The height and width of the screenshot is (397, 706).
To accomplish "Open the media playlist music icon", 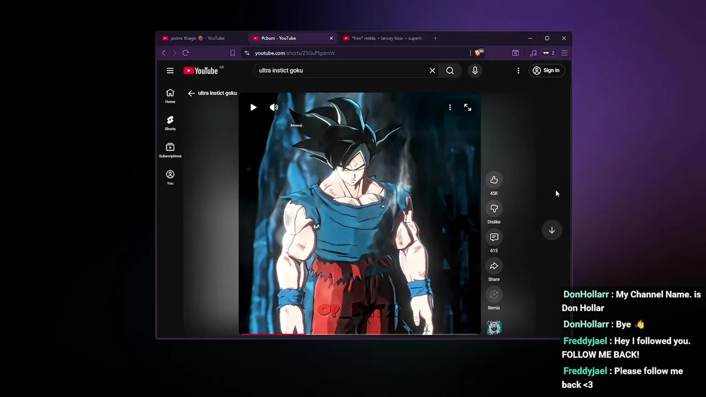I will (x=533, y=53).
